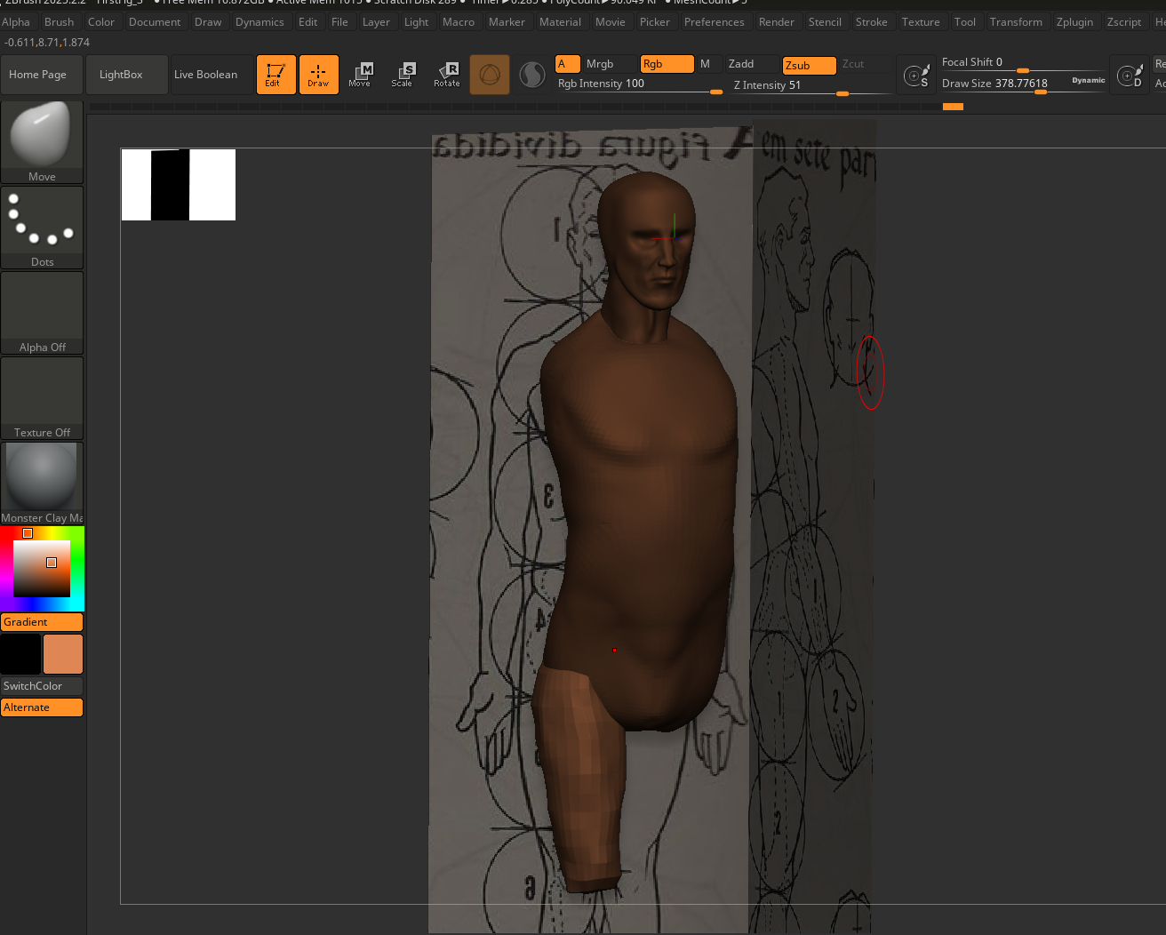Open the Transform menu
Screen dimensions: 1166x935
[x=1017, y=22]
